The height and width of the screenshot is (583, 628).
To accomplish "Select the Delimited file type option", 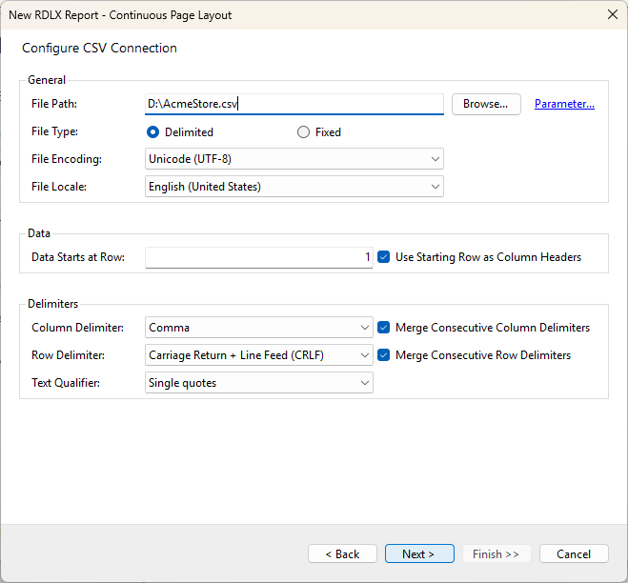I will tap(152, 132).
